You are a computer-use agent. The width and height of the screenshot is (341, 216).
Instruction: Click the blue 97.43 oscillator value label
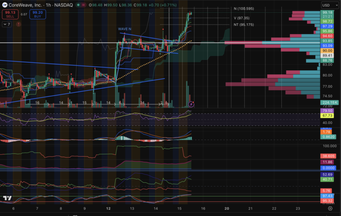(x=327, y=196)
